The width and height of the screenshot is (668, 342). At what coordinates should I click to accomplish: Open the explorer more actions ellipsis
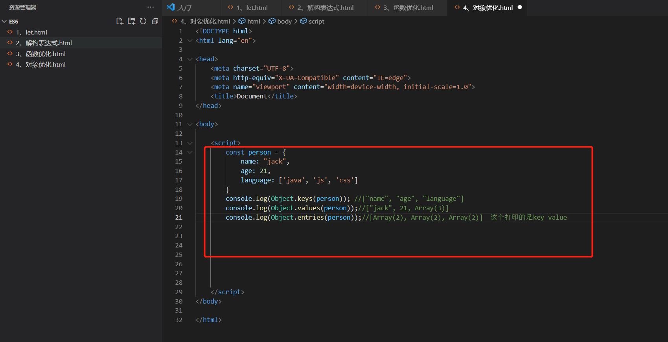pos(151,7)
